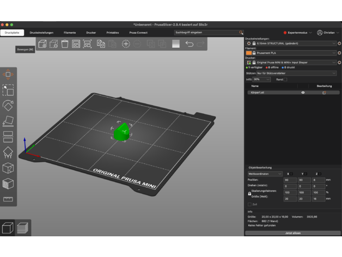The height and width of the screenshot is (257, 342).
Task: Toggle Y axis mirror button
Action: (306, 174)
